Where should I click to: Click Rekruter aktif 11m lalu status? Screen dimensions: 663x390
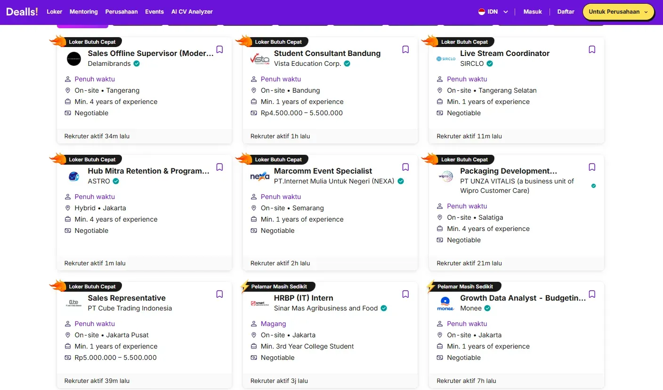[469, 136]
